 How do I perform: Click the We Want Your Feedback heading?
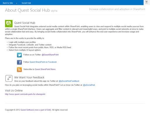(x=29, y=77)
